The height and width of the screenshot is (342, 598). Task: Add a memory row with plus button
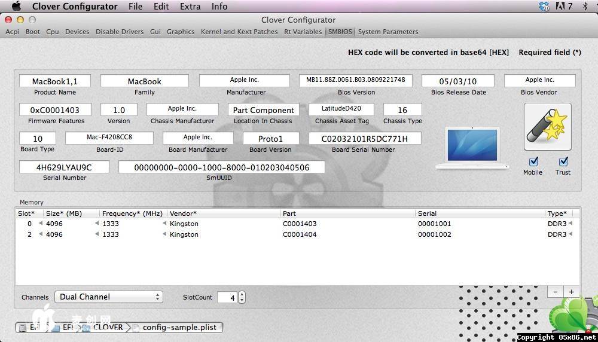(571, 292)
